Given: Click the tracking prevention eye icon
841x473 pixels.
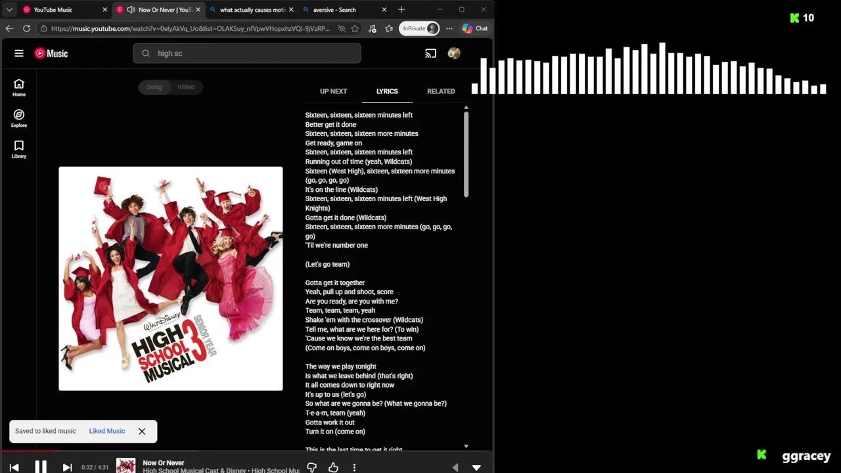Looking at the screenshot, I should coord(341,28).
